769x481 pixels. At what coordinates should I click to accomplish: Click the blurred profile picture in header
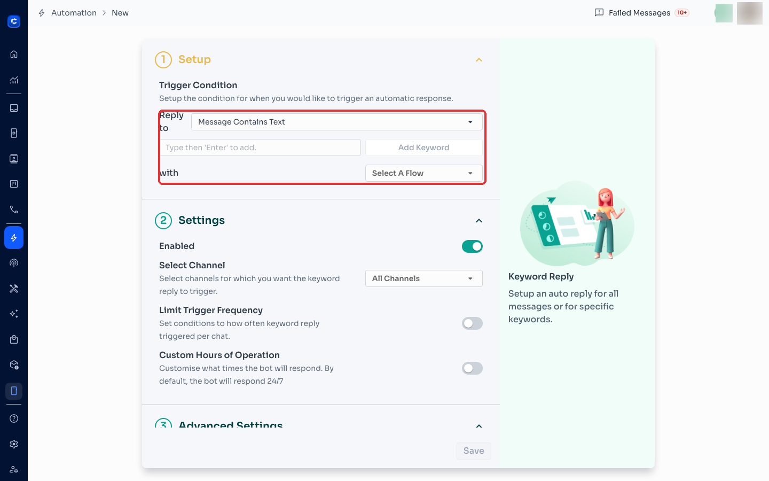click(x=750, y=13)
